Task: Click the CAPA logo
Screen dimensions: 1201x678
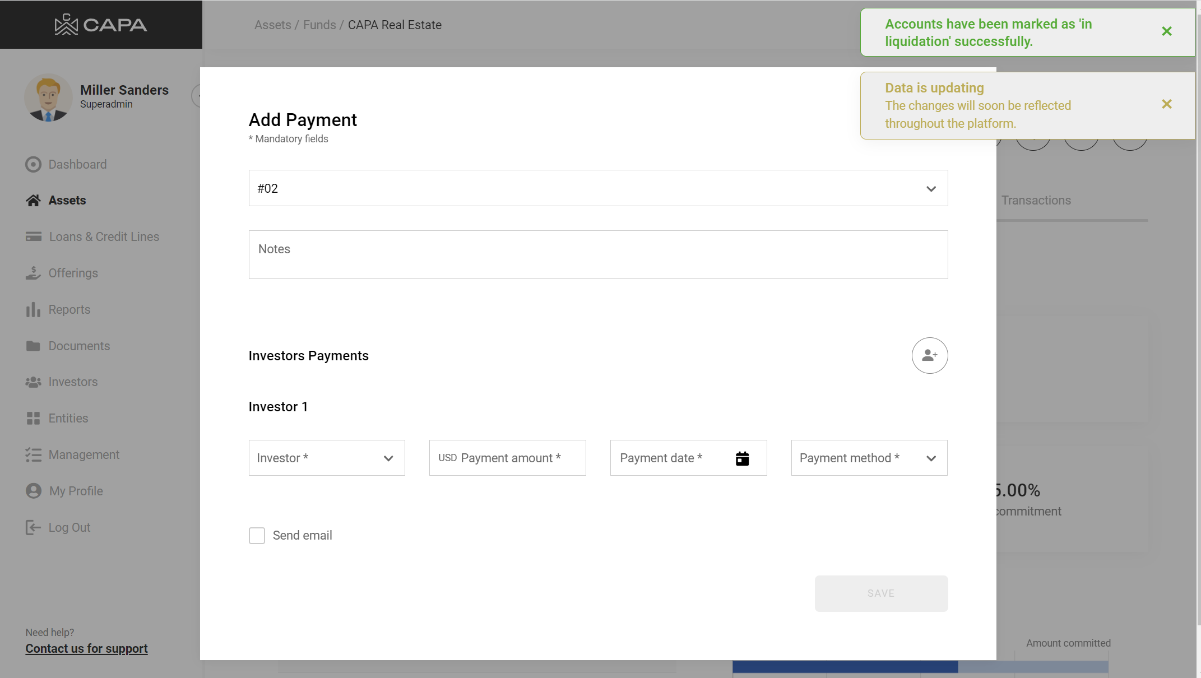Action: (101, 25)
